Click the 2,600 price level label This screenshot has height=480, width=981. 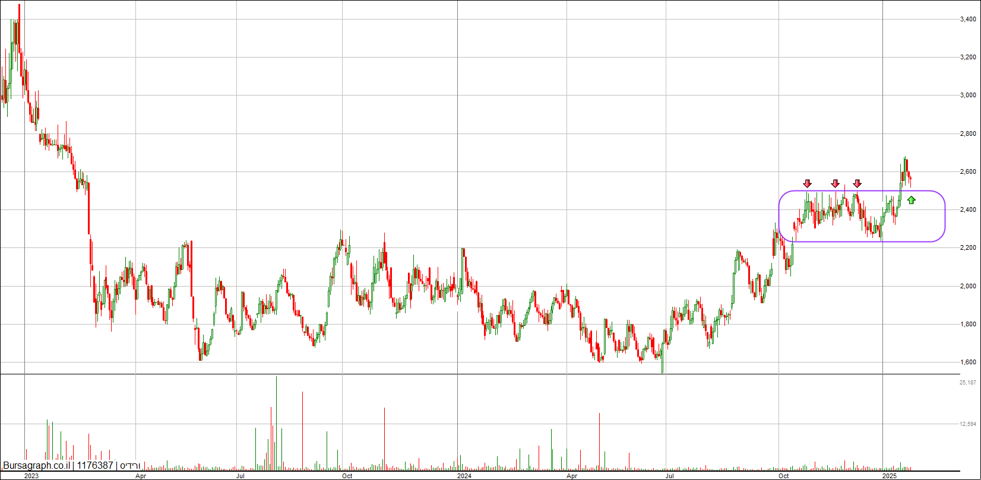pyautogui.click(x=968, y=171)
